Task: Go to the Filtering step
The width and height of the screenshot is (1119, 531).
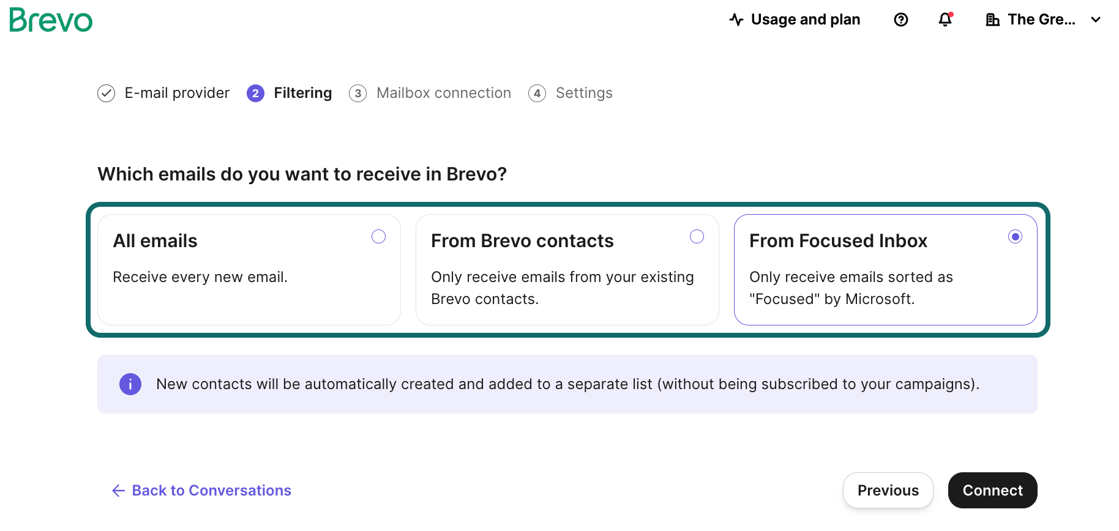Action: 302,93
